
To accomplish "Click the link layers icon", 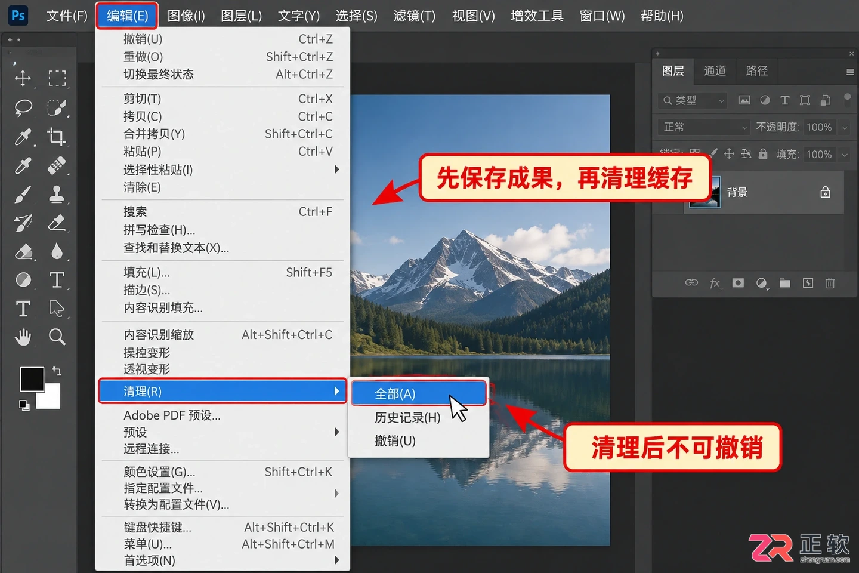I will pos(691,282).
